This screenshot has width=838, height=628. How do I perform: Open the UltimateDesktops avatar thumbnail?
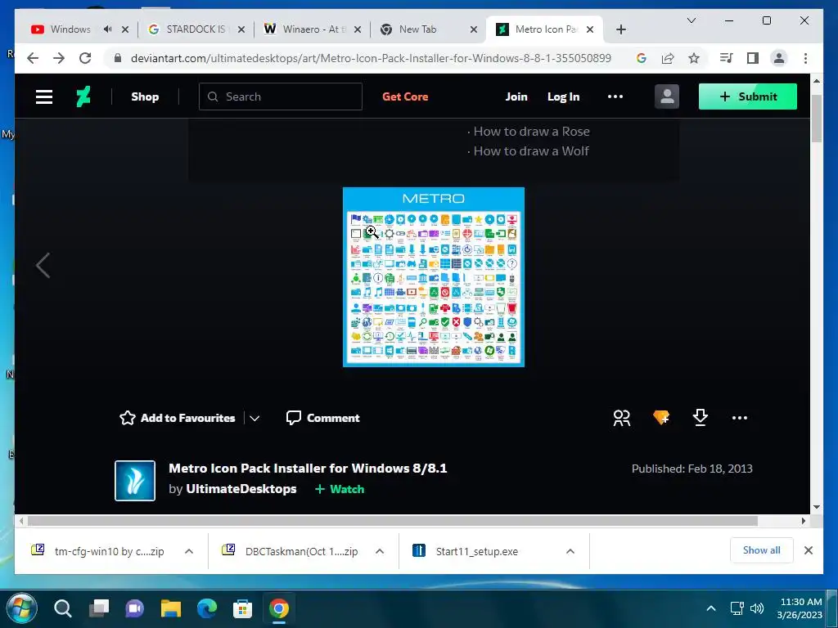click(x=135, y=481)
